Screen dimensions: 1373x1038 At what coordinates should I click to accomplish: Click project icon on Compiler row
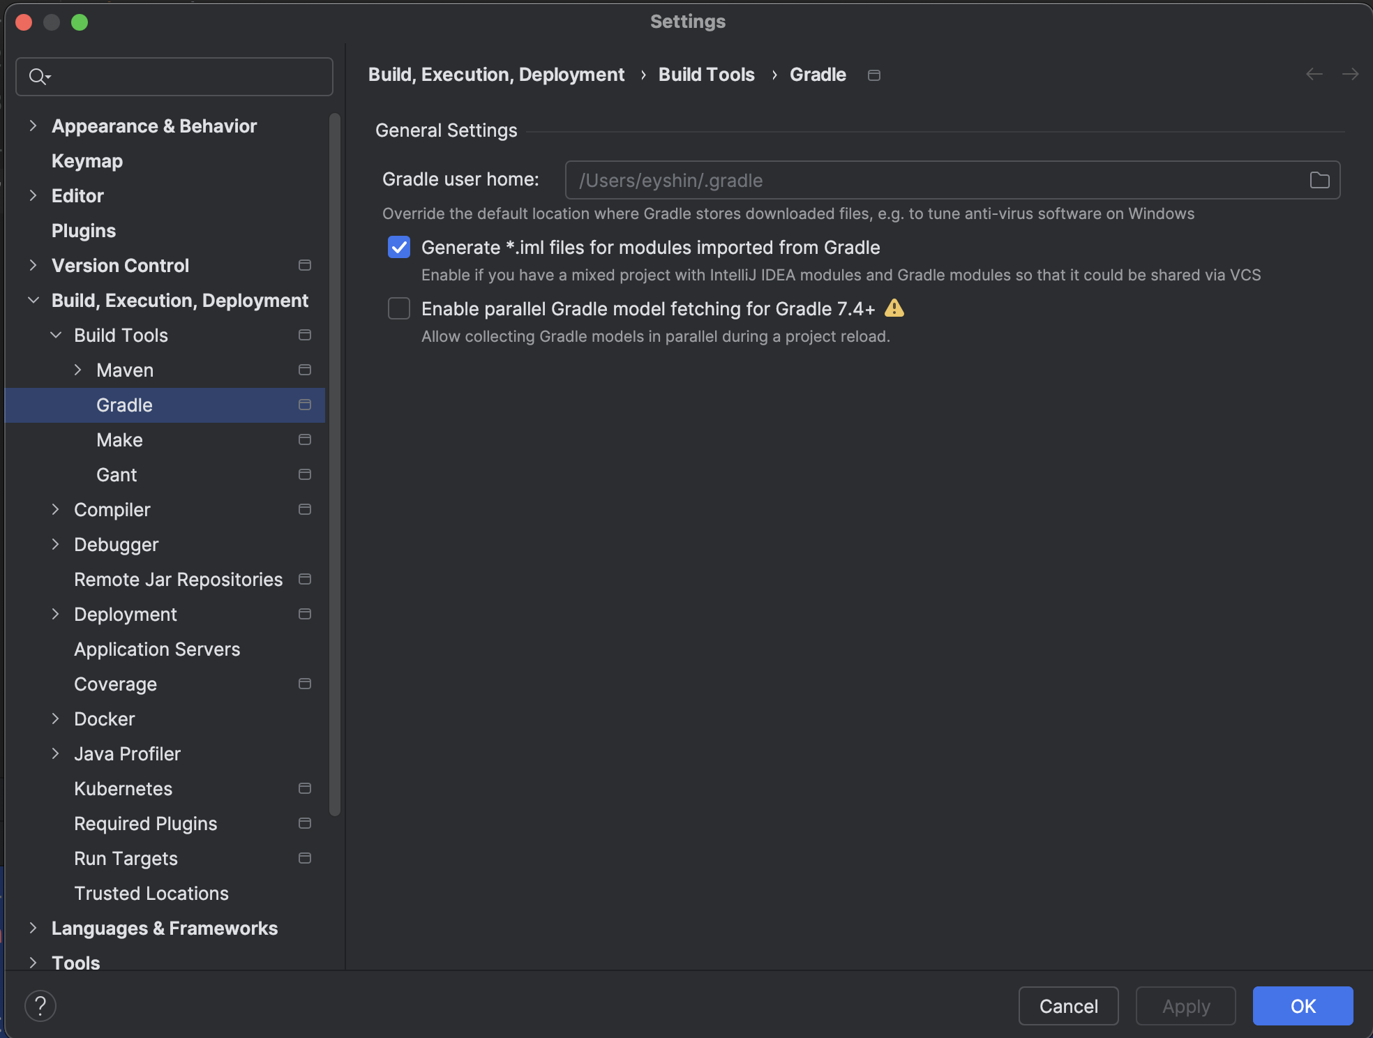tap(305, 509)
